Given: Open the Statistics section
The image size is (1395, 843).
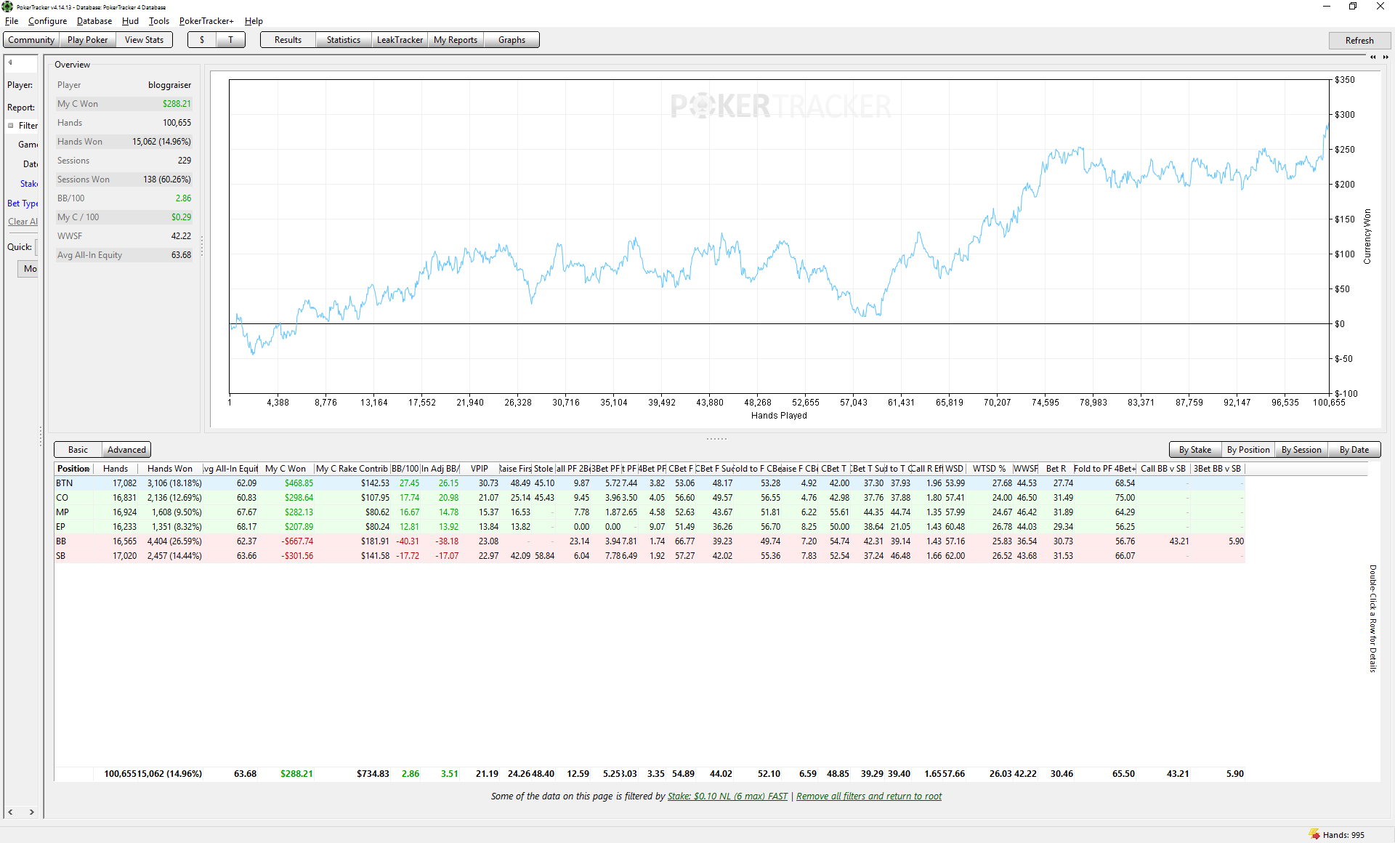Looking at the screenshot, I should [x=344, y=40].
